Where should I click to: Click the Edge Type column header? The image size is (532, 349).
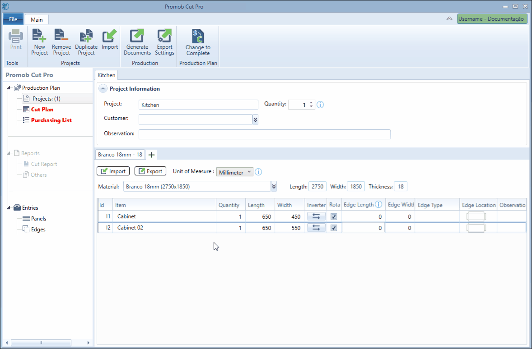click(437, 205)
